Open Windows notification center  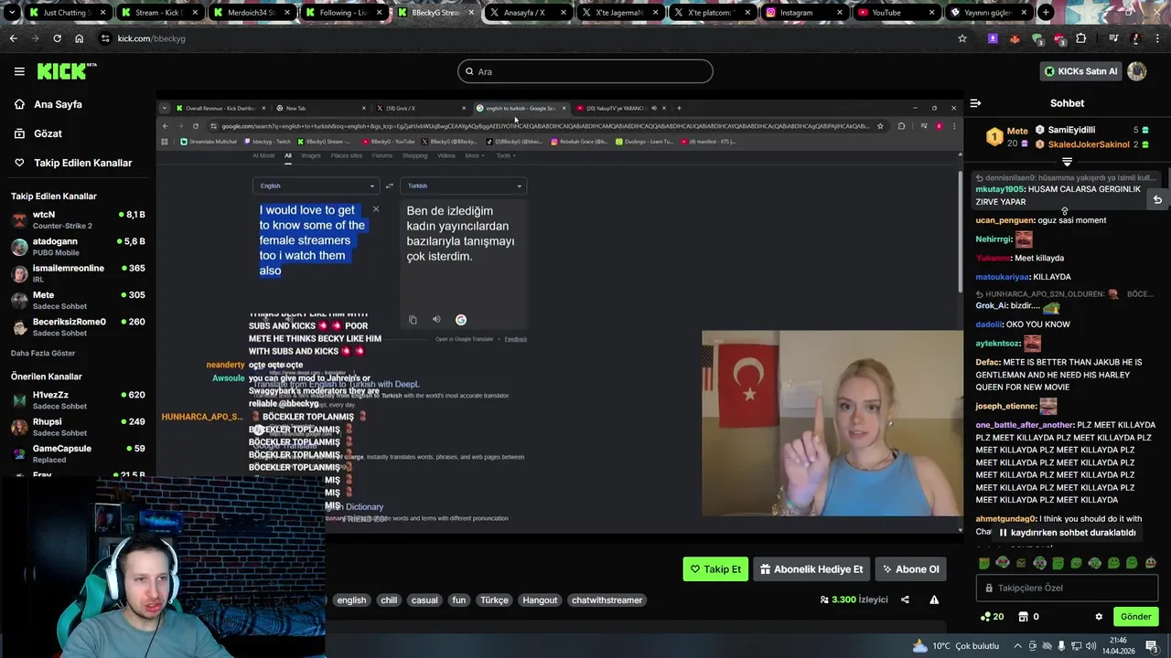pos(1152,646)
